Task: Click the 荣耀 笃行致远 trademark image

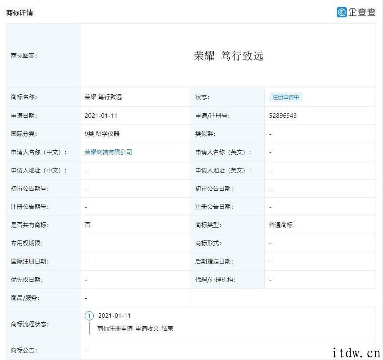Action: [228, 56]
